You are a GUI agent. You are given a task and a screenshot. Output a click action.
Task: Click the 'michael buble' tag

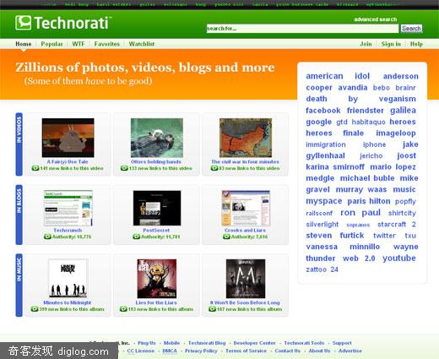tap(367, 178)
